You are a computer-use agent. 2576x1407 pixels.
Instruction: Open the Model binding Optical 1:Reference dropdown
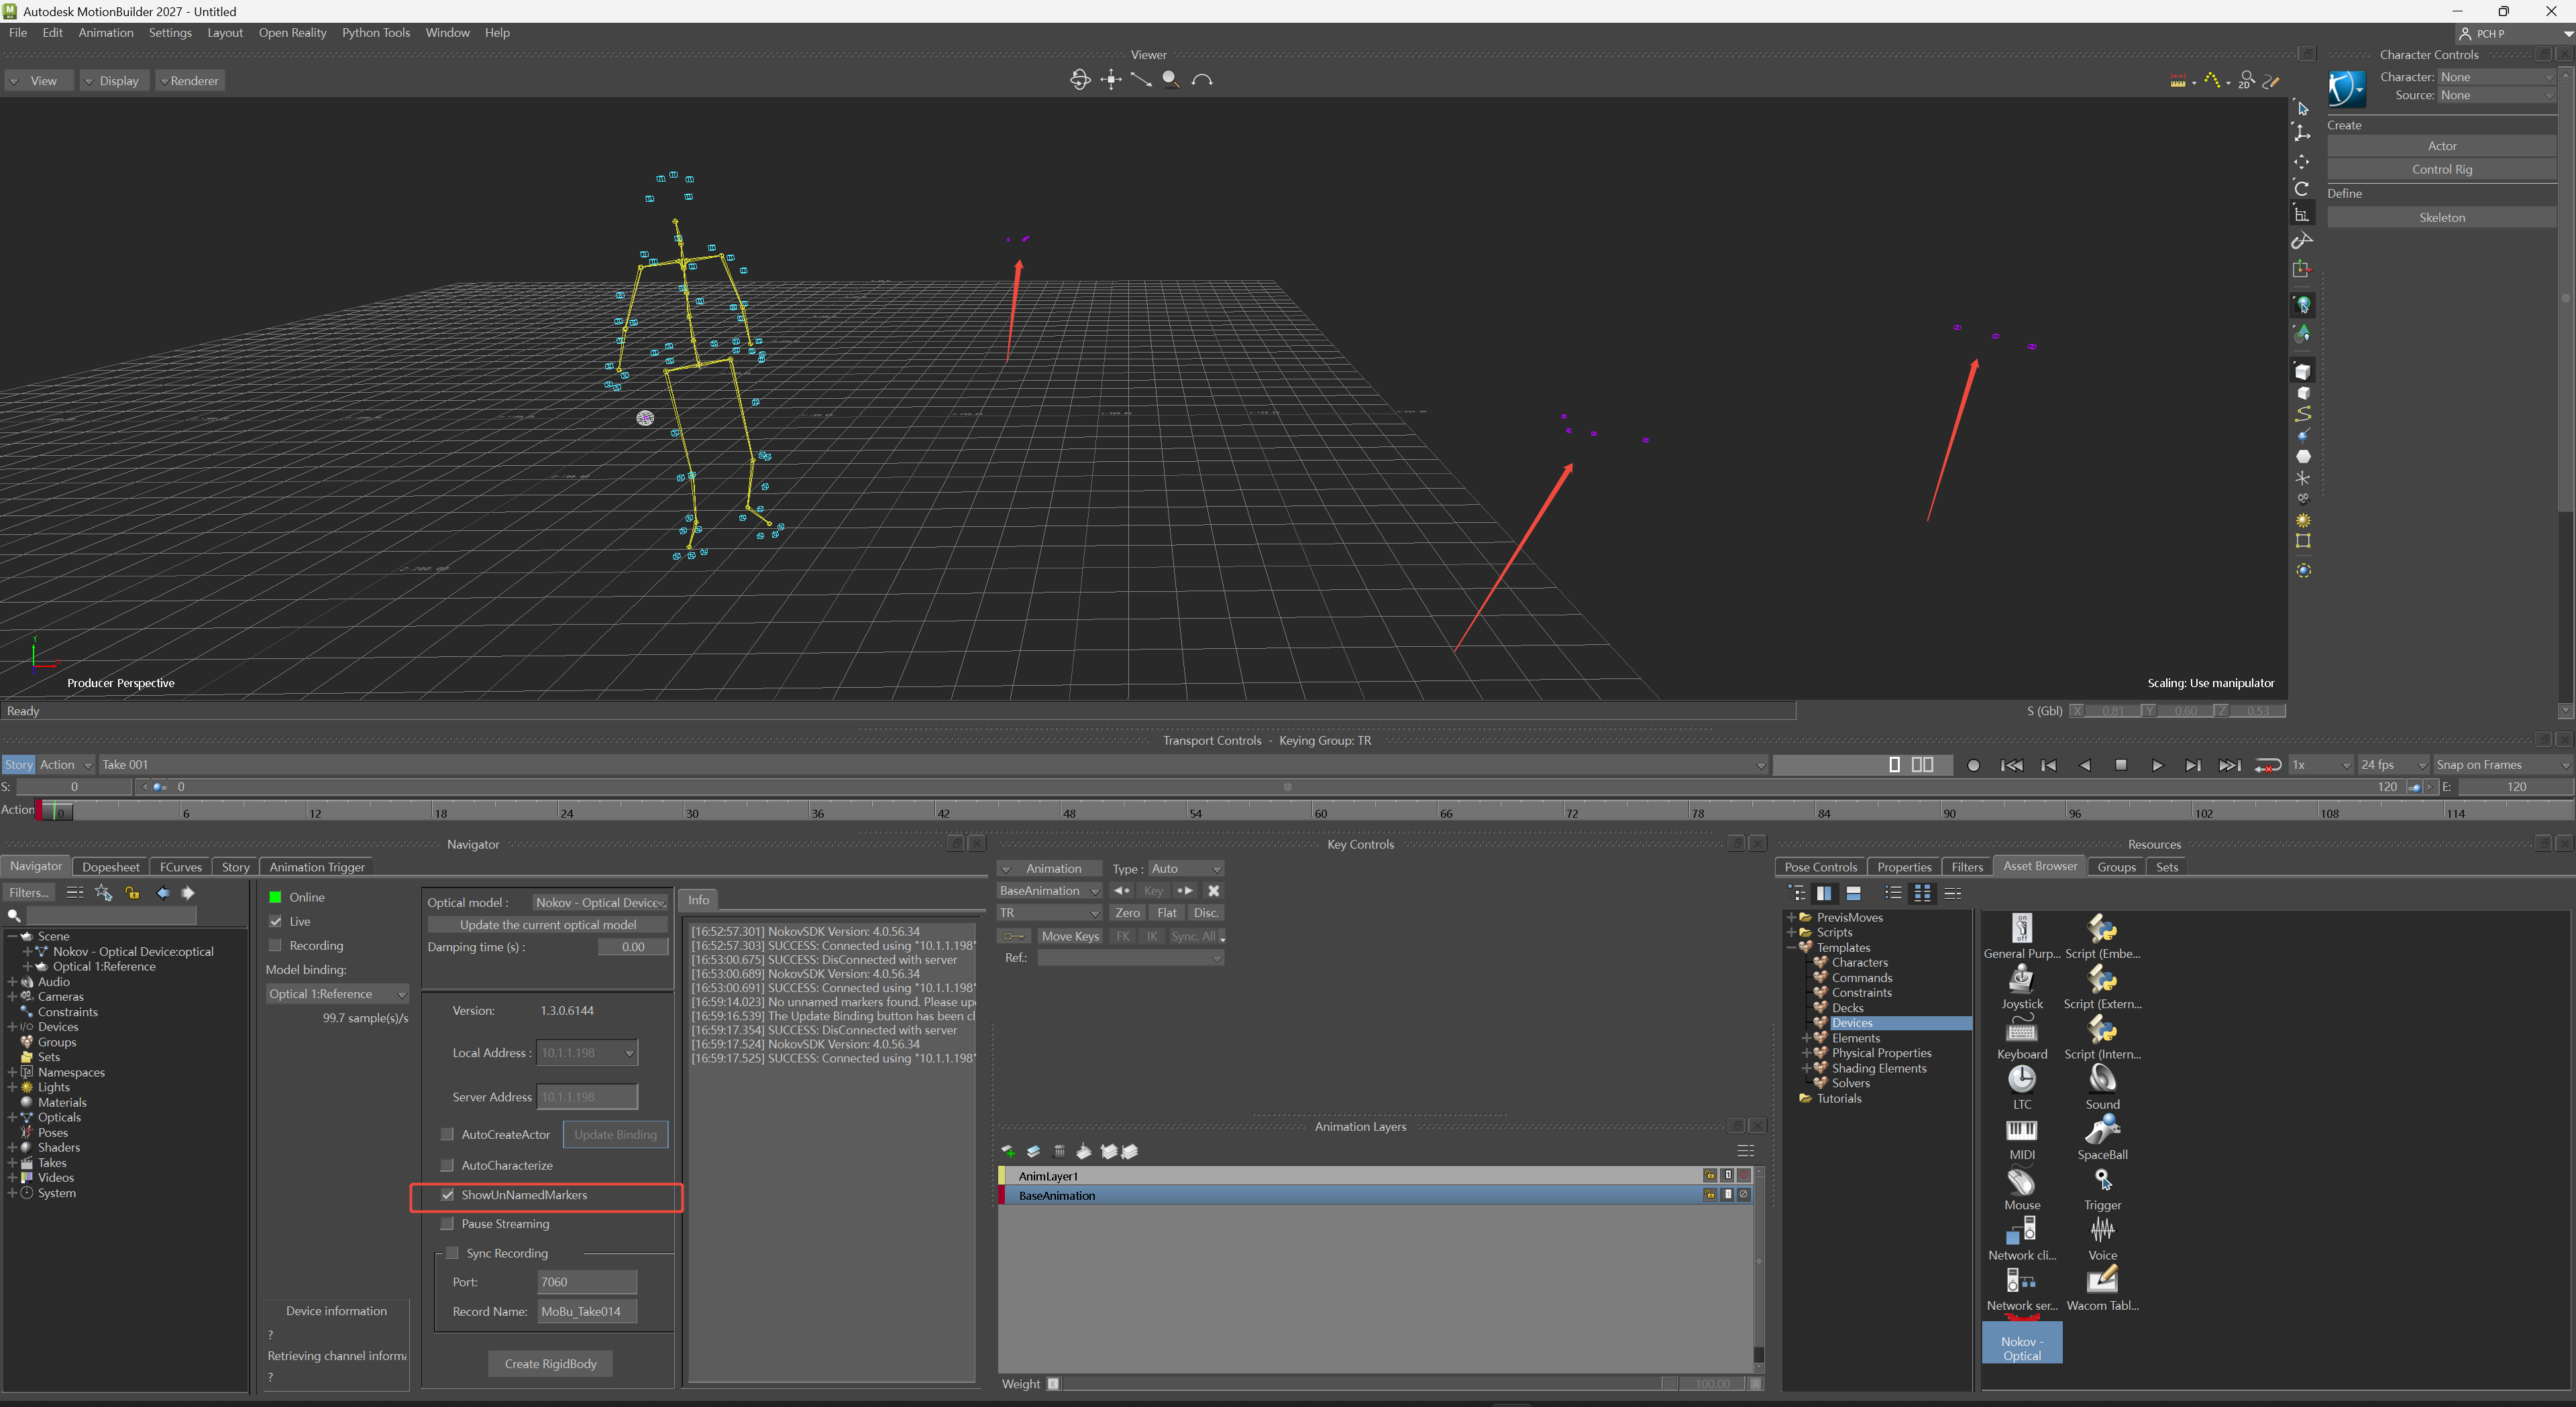pyautogui.click(x=337, y=993)
